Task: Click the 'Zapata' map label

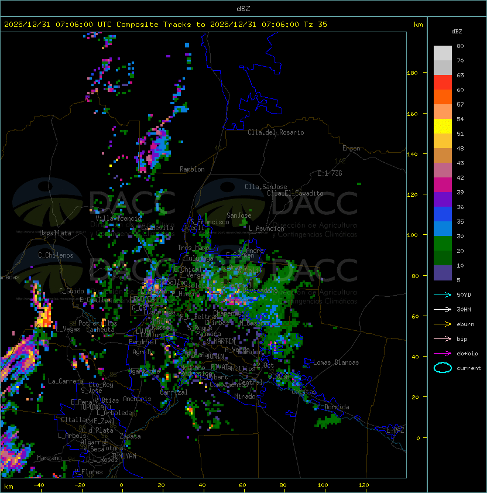Action: point(130,436)
